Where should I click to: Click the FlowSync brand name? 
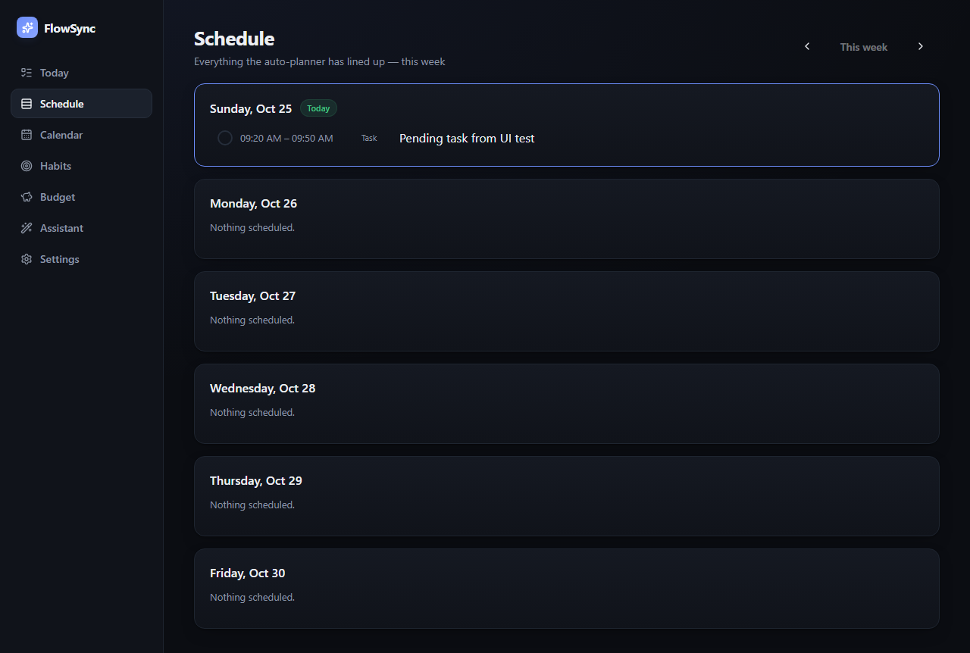tap(70, 29)
